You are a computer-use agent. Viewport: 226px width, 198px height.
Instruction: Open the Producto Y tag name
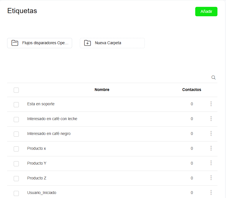point(37,163)
